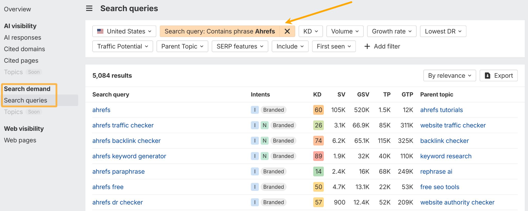Click the I intent badge for ahrefs row
The width and height of the screenshot is (528, 211).
(x=255, y=110)
